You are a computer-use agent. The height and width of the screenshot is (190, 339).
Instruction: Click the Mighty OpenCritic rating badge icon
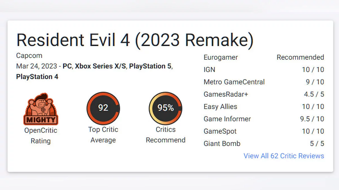tap(40, 109)
